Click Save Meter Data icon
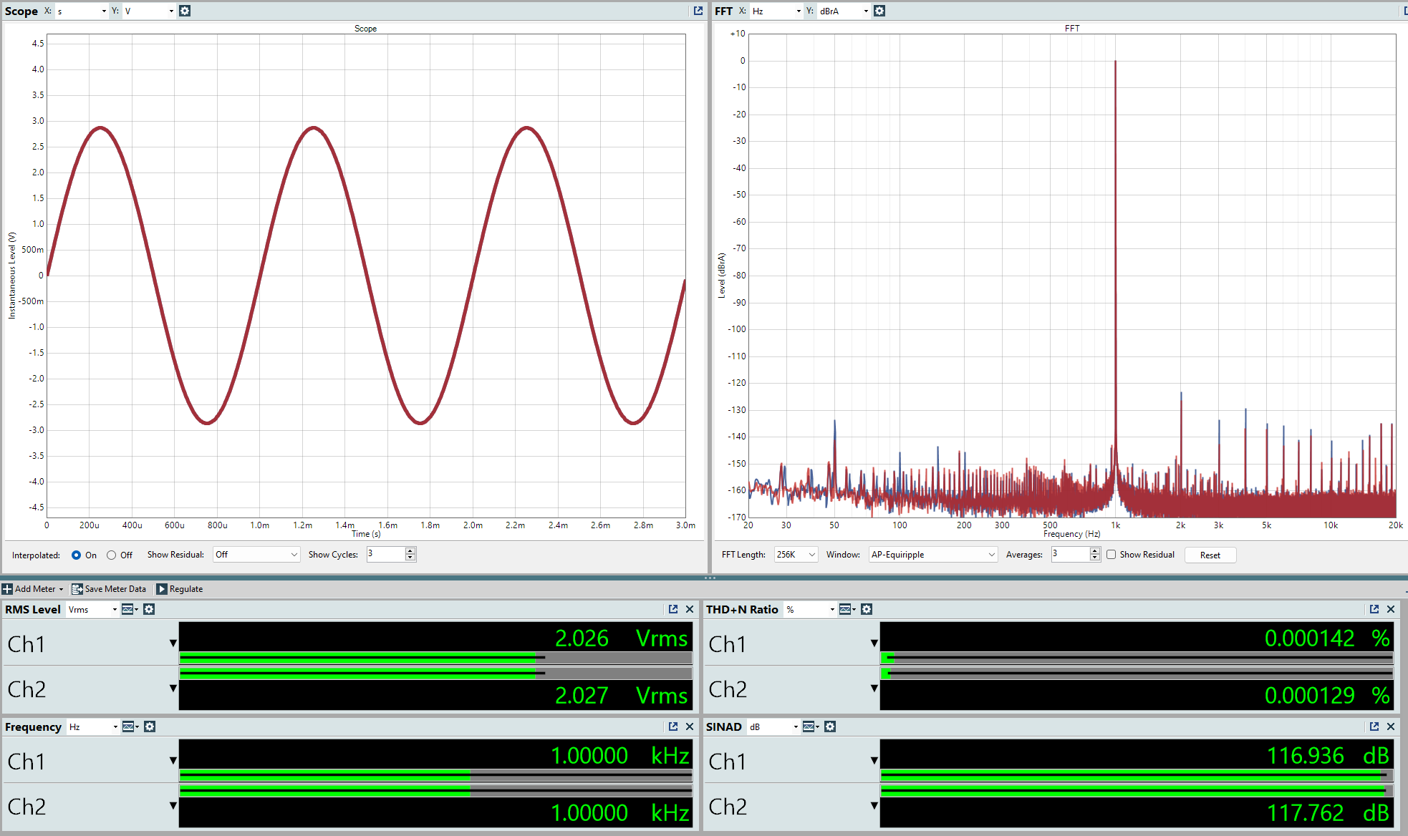Screen dimensions: 1408x836 pos(77,589)
